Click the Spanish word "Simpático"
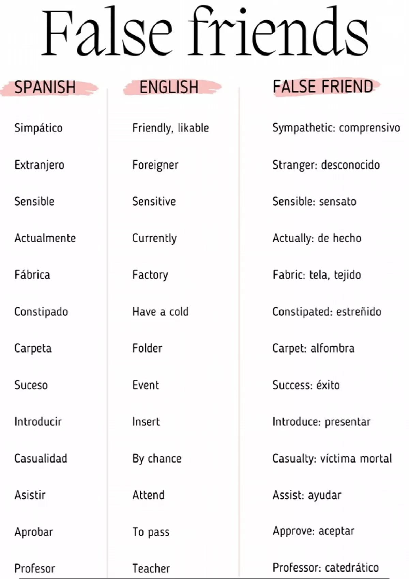 click(39, 128)
